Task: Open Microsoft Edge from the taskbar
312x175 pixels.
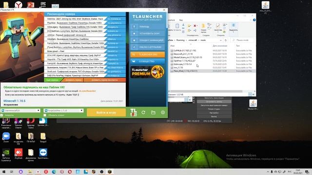Action: (x=54, y=172)
